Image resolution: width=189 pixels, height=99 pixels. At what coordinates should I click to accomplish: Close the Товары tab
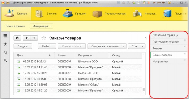click(185, 47)
